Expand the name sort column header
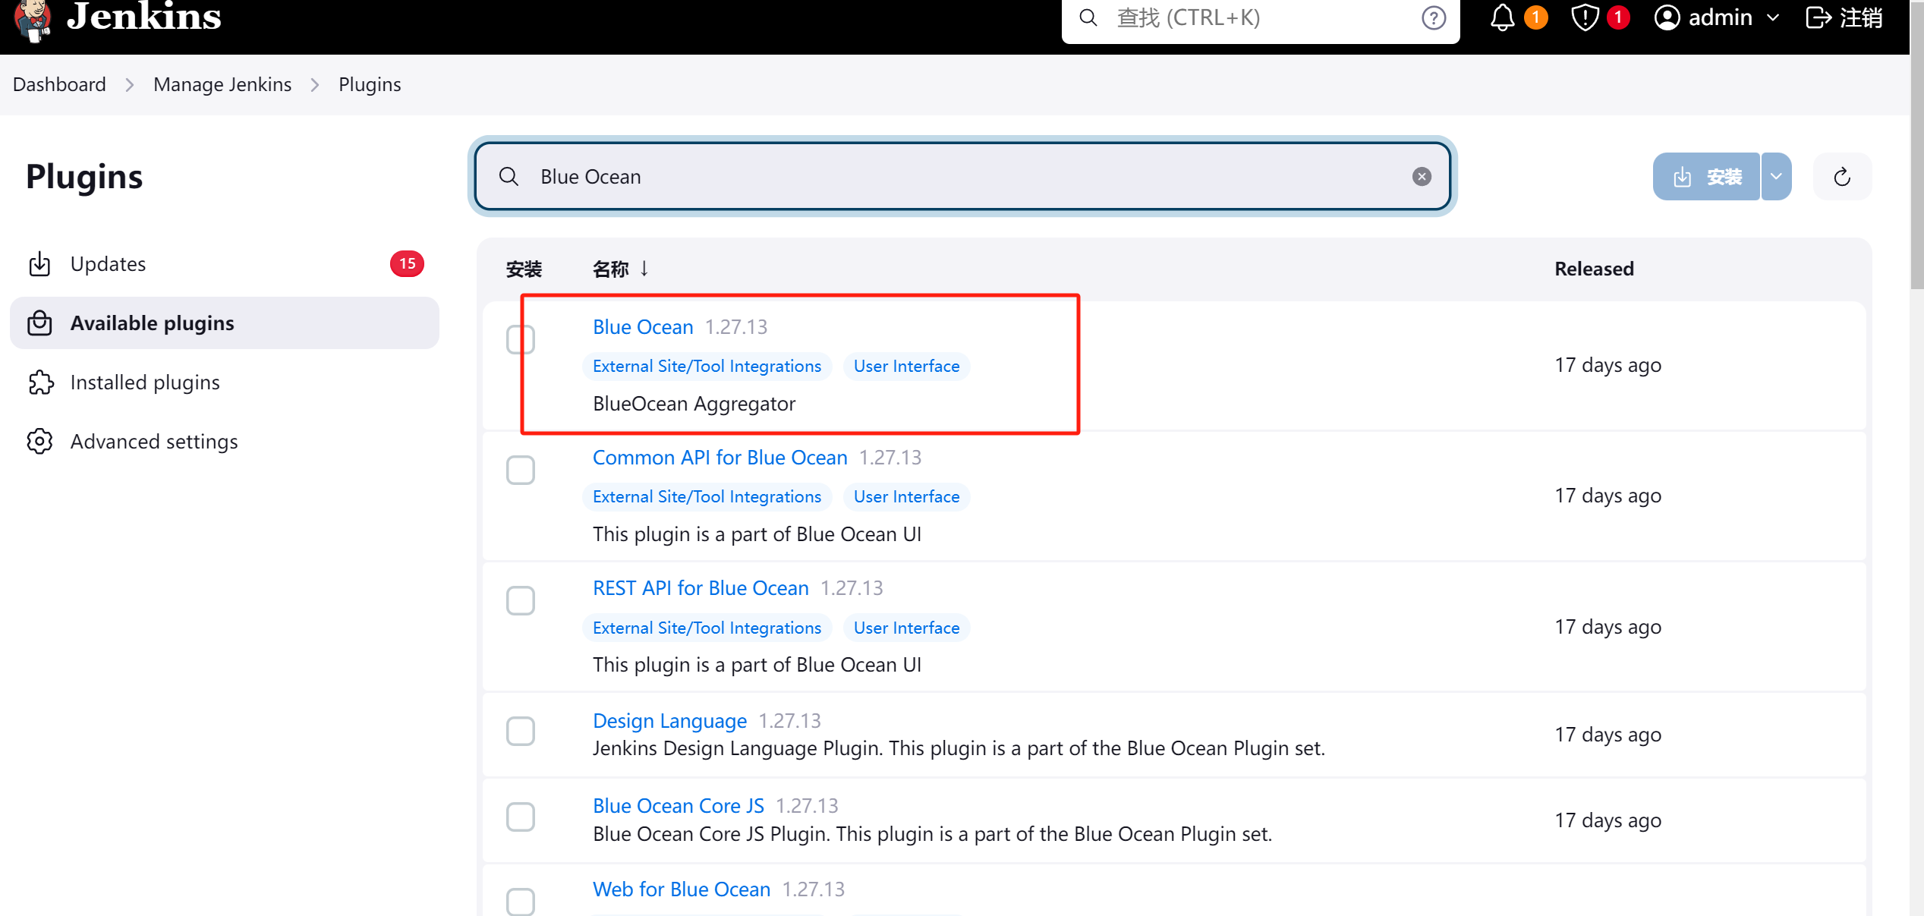1924x916 pixels. 619,269
